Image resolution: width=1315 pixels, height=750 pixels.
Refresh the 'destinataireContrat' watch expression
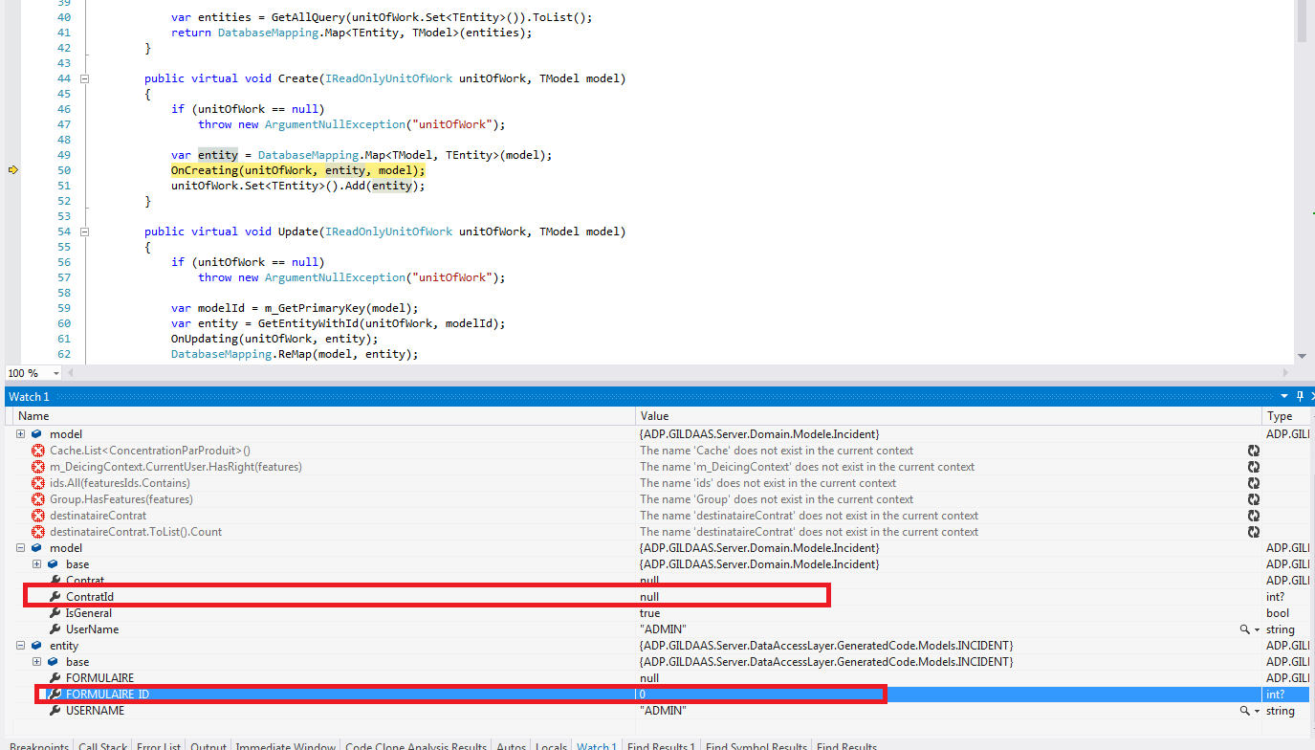(x=1254, y=515)
